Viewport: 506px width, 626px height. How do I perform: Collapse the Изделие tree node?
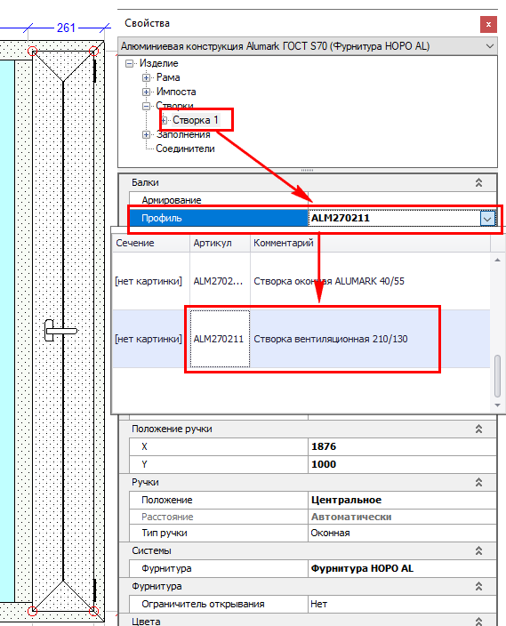[x=129, y=63]
